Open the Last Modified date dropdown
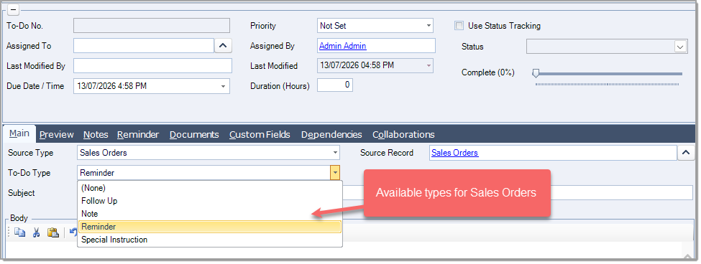Viewport: 701px width, 264px height. 429,65
